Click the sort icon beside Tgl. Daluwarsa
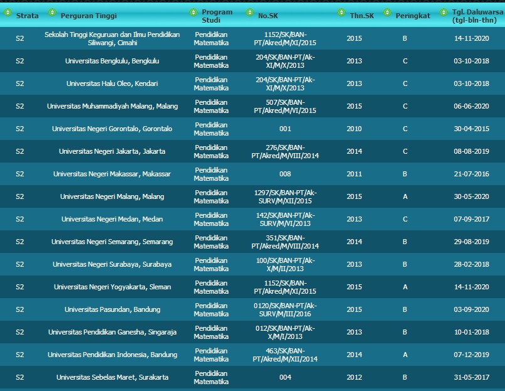Screen dimensions: 505x391 tap(444, 13)
